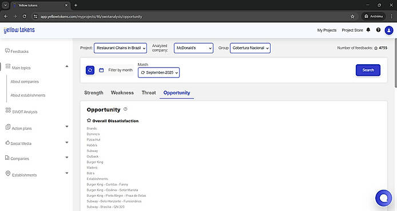Click the page vertical scrollbar

(x=395, y=63)
